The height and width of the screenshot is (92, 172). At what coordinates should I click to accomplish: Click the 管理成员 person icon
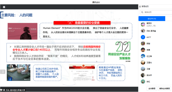140,6
